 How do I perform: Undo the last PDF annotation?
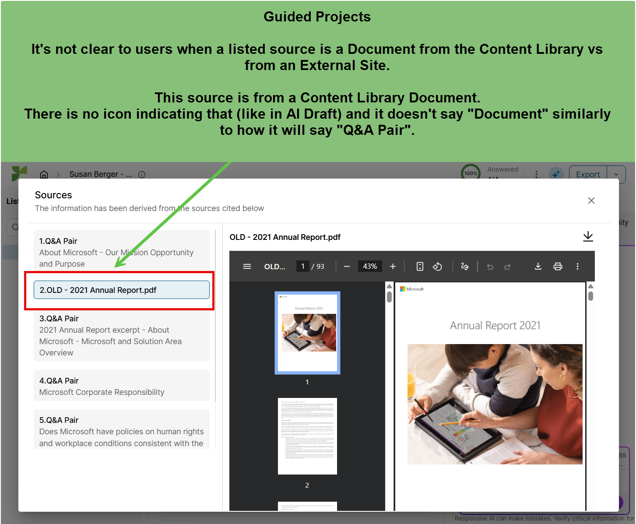[490, 266]
